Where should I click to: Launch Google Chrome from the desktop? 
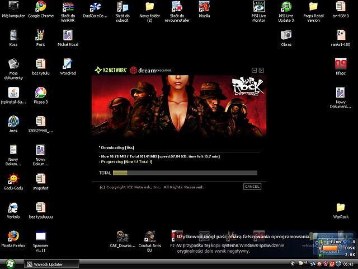click(x=41, y=10)
